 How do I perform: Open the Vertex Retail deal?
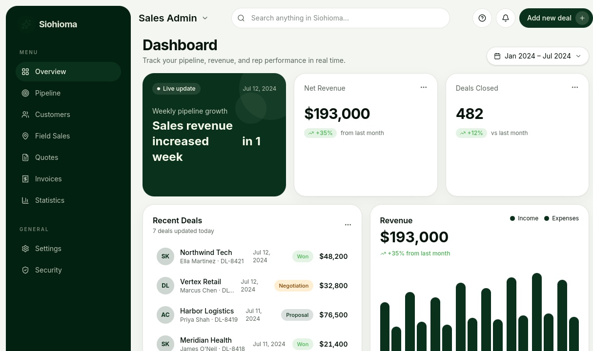pos(252,286)
